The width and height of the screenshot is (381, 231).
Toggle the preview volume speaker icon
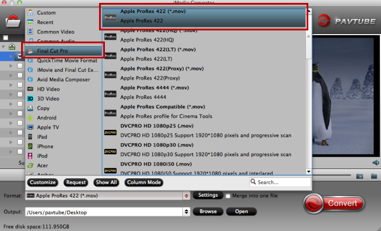click(376, 163)
